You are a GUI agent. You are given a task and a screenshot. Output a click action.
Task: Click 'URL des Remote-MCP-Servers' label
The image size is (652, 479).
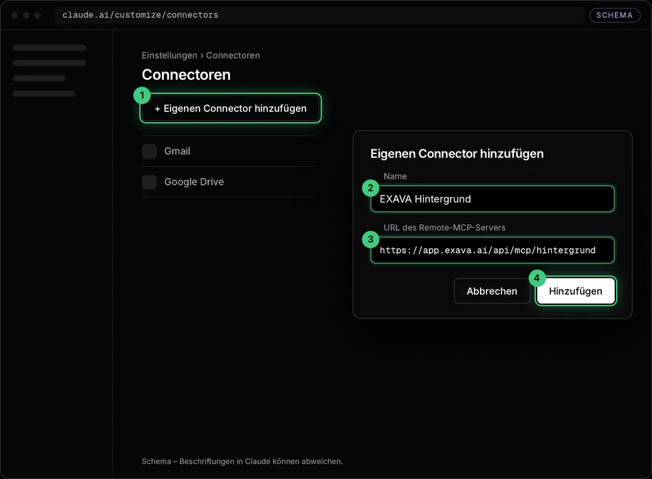click(x=445, y=227)
